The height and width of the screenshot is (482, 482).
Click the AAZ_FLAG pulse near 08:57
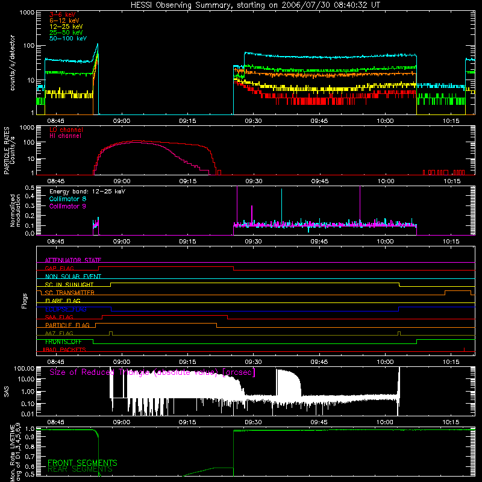111,334
